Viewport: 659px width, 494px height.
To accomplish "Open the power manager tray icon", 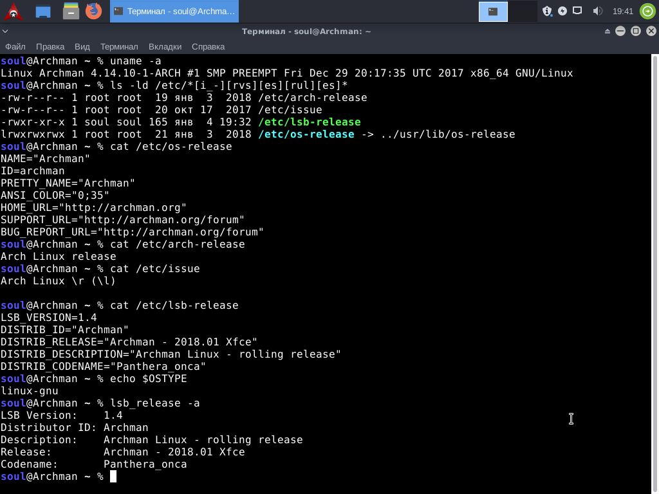I will [x=562, y=11].
